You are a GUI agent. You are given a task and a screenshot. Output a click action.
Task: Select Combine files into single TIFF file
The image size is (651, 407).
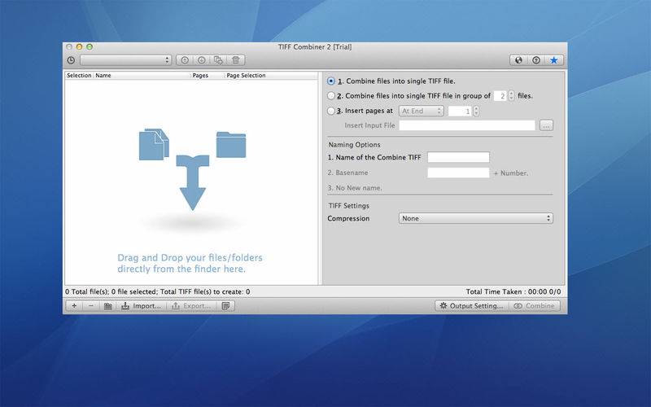pyautogui.click(x=331, y=81)
